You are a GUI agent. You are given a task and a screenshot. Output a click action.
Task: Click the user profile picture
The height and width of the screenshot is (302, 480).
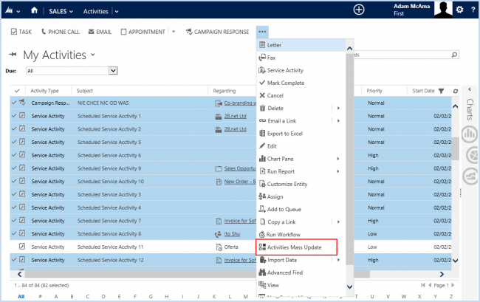(443, 9)
